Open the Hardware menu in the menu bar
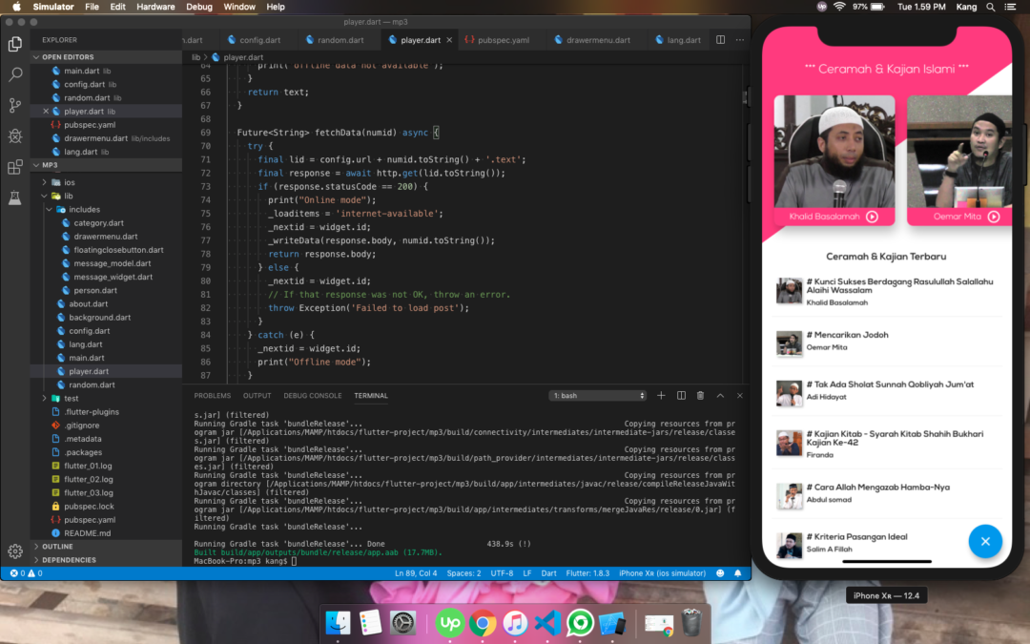1030x644 pixels. pos(155,7)
